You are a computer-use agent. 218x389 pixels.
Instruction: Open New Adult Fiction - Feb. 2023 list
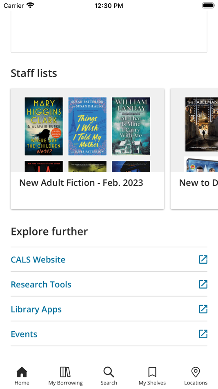point(87,149)
